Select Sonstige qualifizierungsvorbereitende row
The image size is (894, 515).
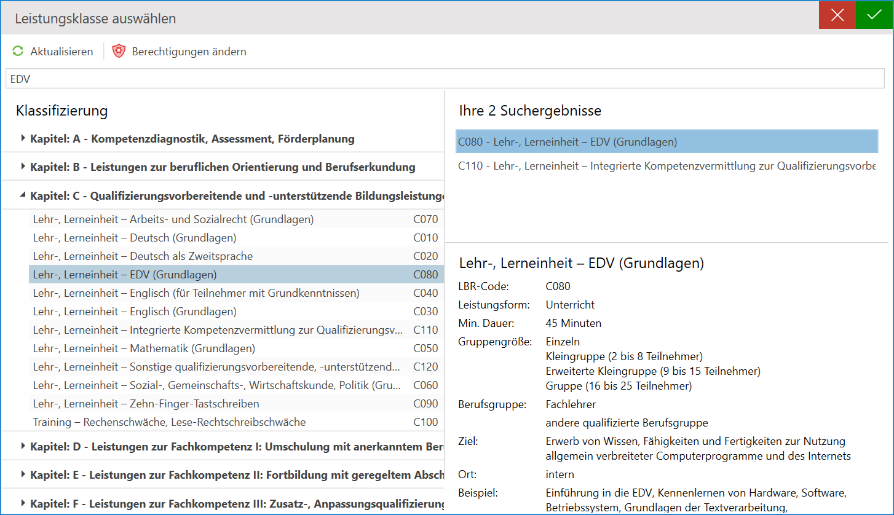click(236, 367)
